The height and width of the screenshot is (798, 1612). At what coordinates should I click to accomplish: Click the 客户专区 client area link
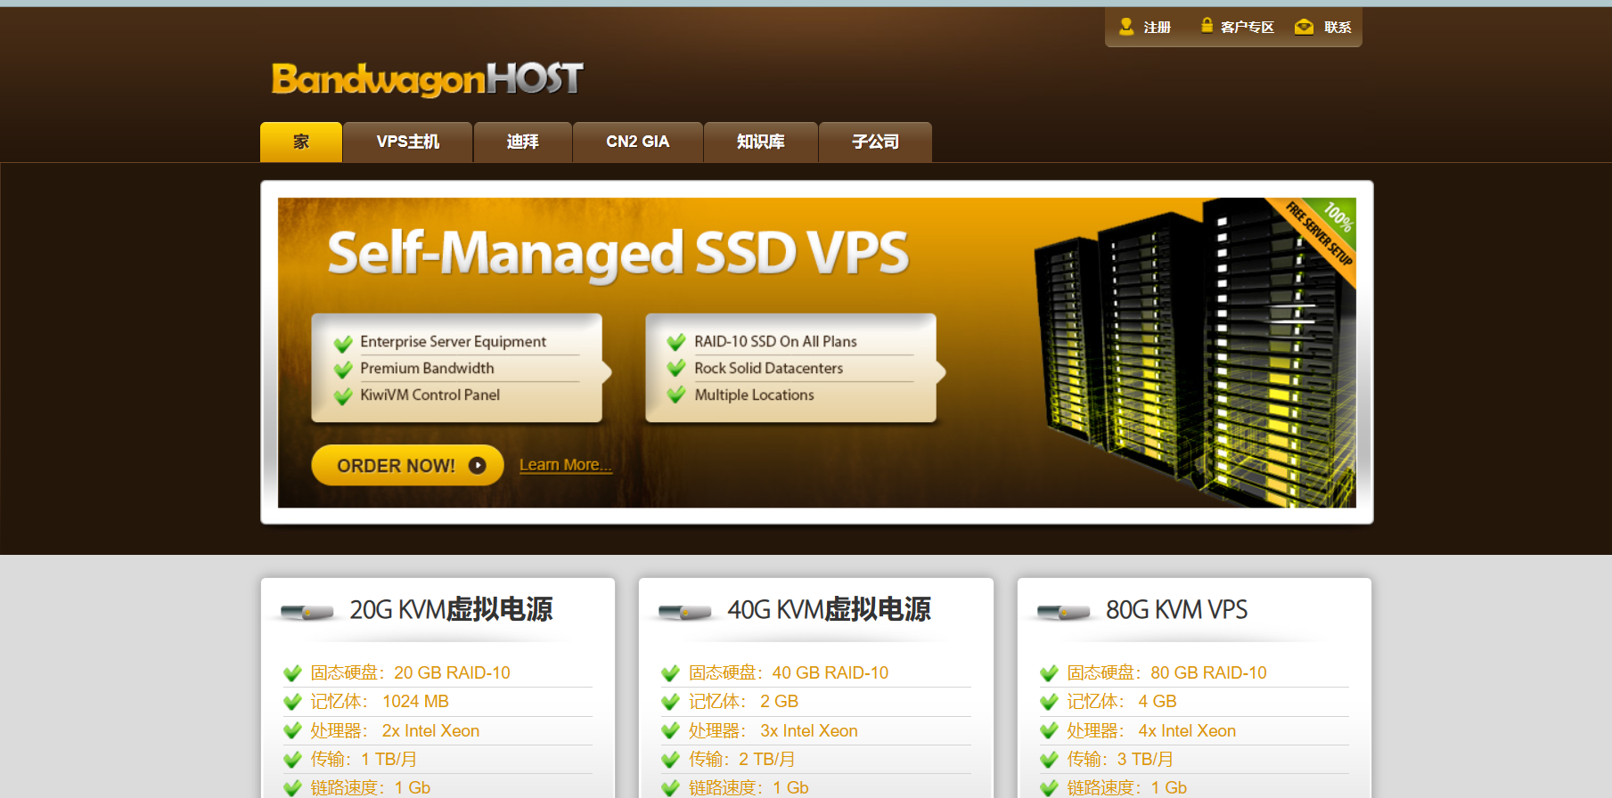1247,27
